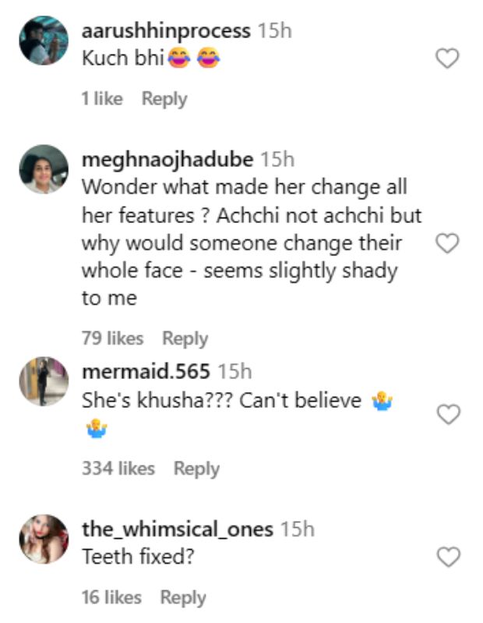Viewport: 483px width, 623px height.
Task: Open aarushhinprocess username link
Action: 166,31
